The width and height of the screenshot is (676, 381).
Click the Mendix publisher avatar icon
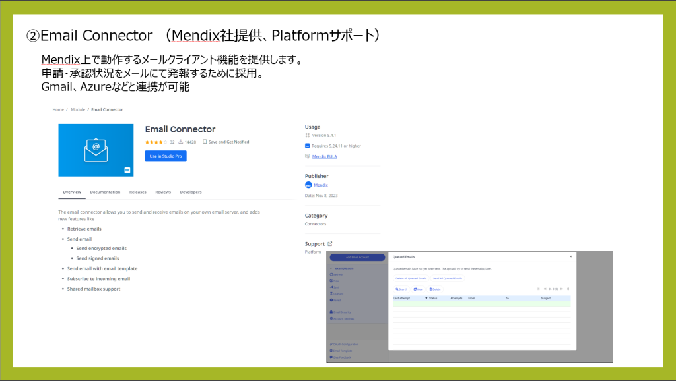coord(308,185)
